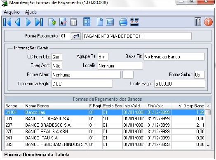Exit using the door icon

(x=198, y=22)
